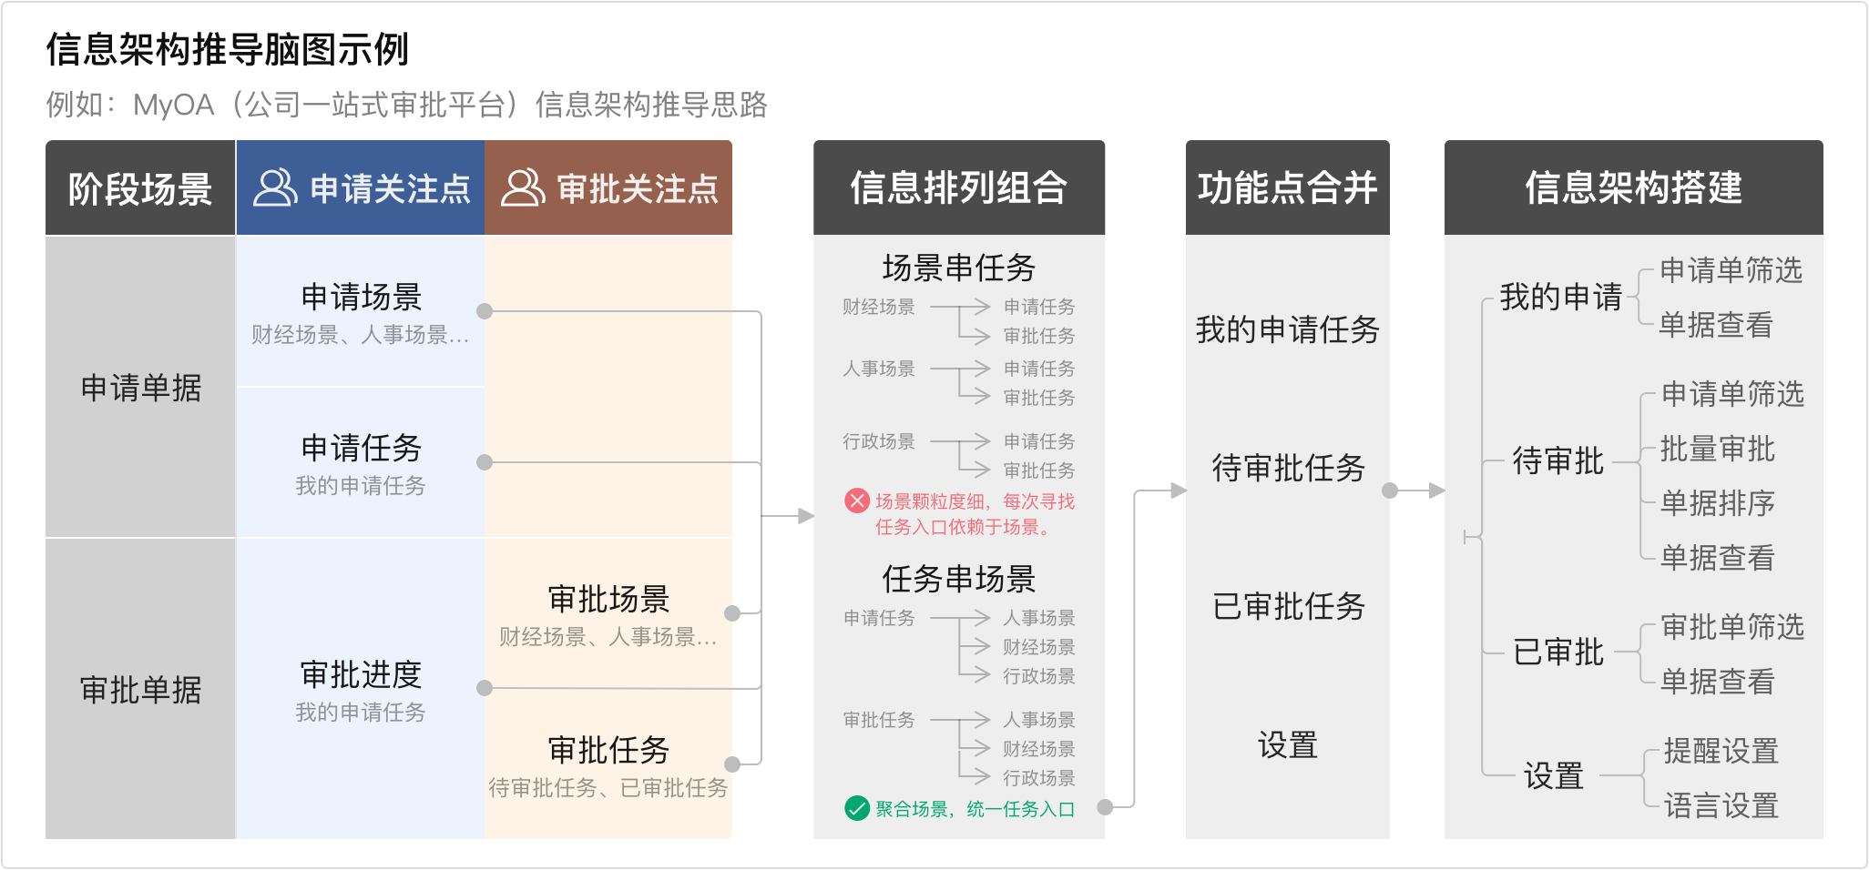Viewport: 1869px width, 870px height.
Task: Select the 待审批 tree node
Action: tap(1557, 461)
